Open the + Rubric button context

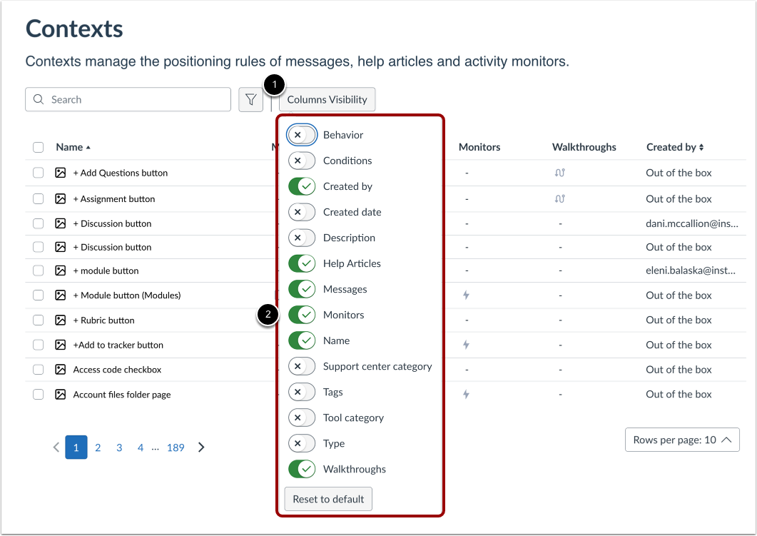tap(103, 320)
